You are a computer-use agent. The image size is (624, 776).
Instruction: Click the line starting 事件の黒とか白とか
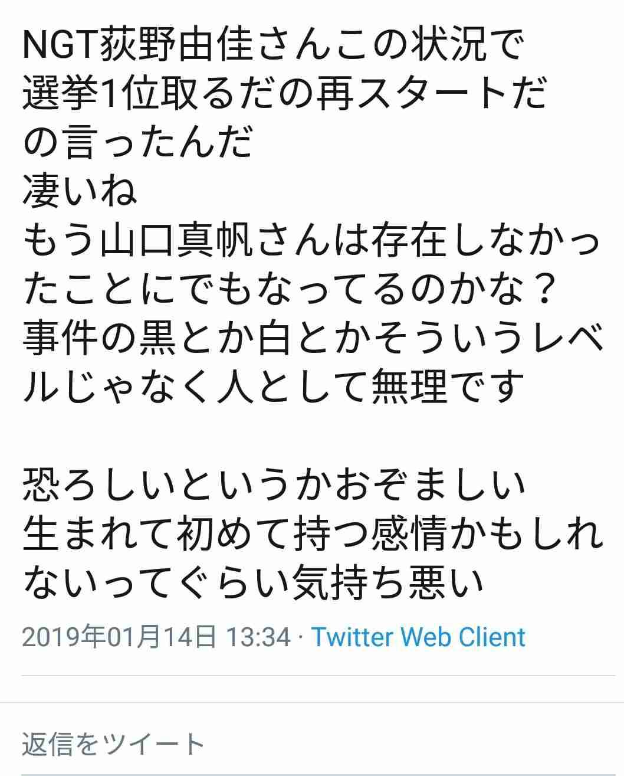click(x=313, y=338)
